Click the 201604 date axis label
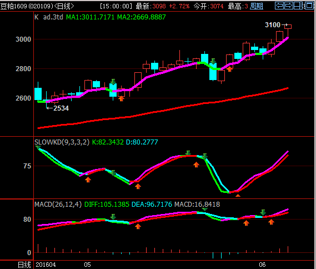Viewport: 316px width, 269px height. (46, 265)
